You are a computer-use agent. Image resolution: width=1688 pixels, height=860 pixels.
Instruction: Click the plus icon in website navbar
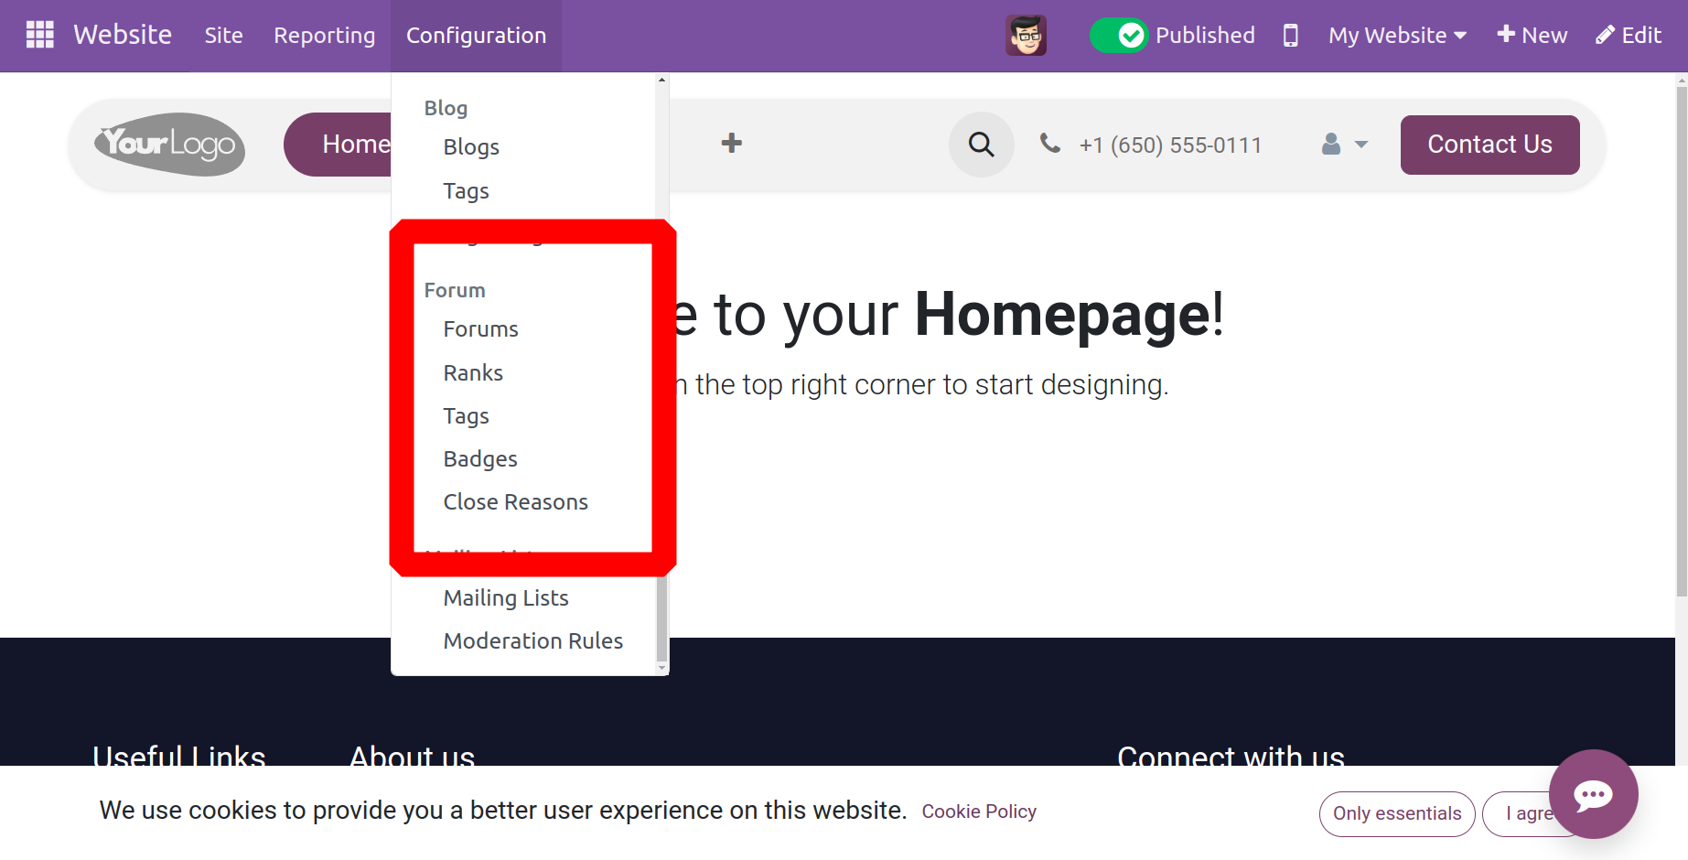pyautogui.click(x=731, y=144)
